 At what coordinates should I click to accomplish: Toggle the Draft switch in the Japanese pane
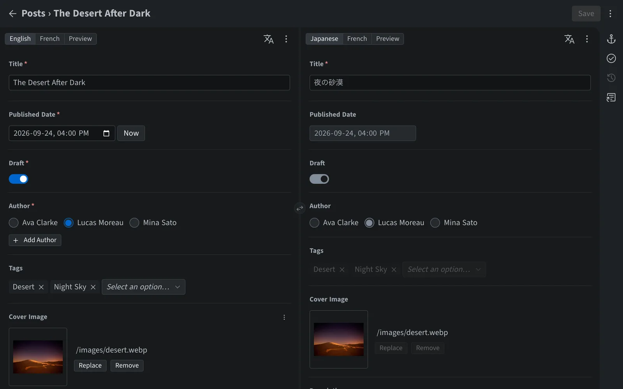pyautogui.click(x=319, y=179)
